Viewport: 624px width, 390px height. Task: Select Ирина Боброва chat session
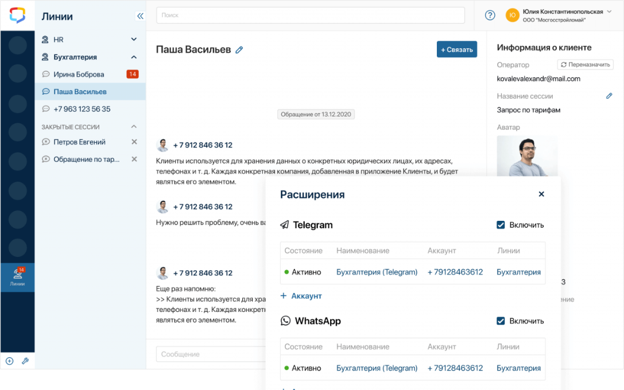click(x=79, y=74)
